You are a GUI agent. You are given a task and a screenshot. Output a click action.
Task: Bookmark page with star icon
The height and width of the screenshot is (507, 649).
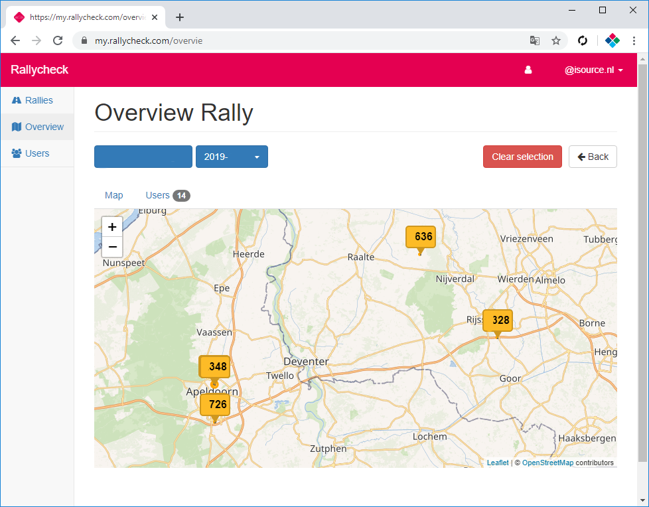pyautogui.click(x=556, y=40)
